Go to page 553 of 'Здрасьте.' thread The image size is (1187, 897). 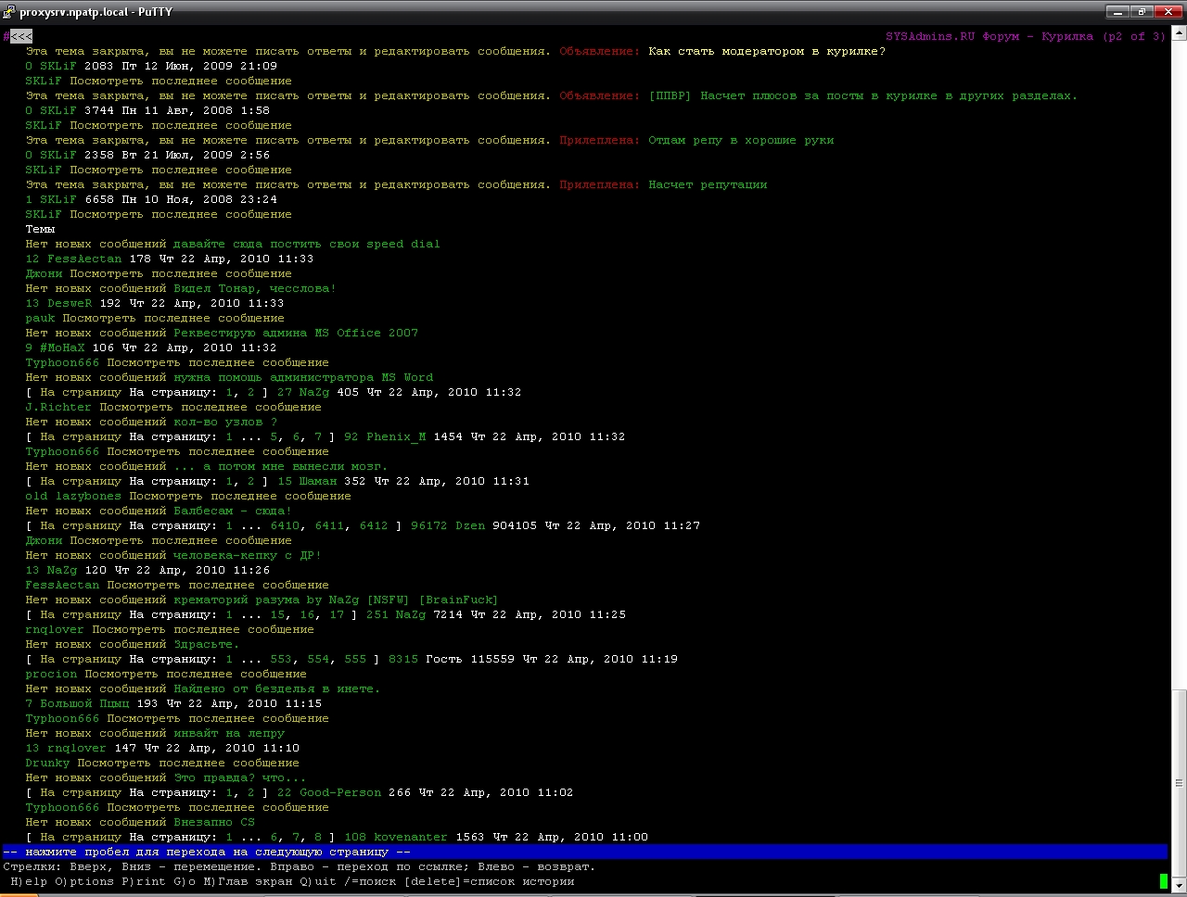coord(281,659)
